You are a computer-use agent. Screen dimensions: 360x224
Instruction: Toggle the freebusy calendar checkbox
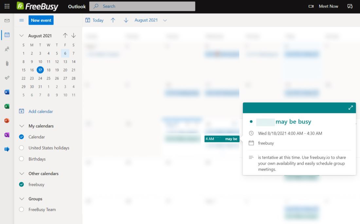click(x=21, y=184)
